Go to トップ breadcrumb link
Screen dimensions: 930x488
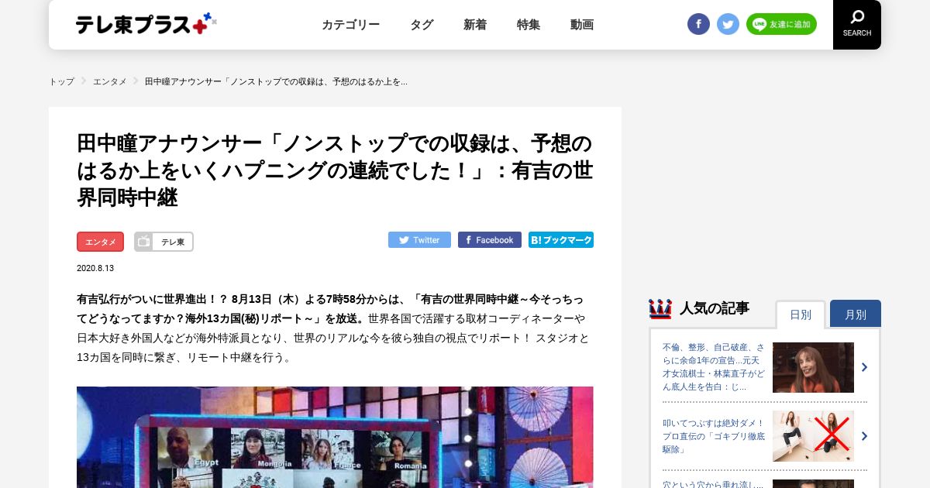(61, 81)
